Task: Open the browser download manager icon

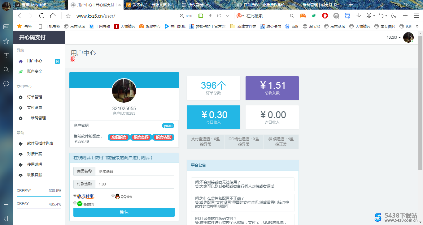Action: 359,15
